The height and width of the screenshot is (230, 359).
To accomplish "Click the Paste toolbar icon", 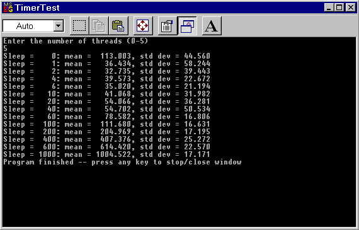I will pyautogui.click(x=118, y=26).
